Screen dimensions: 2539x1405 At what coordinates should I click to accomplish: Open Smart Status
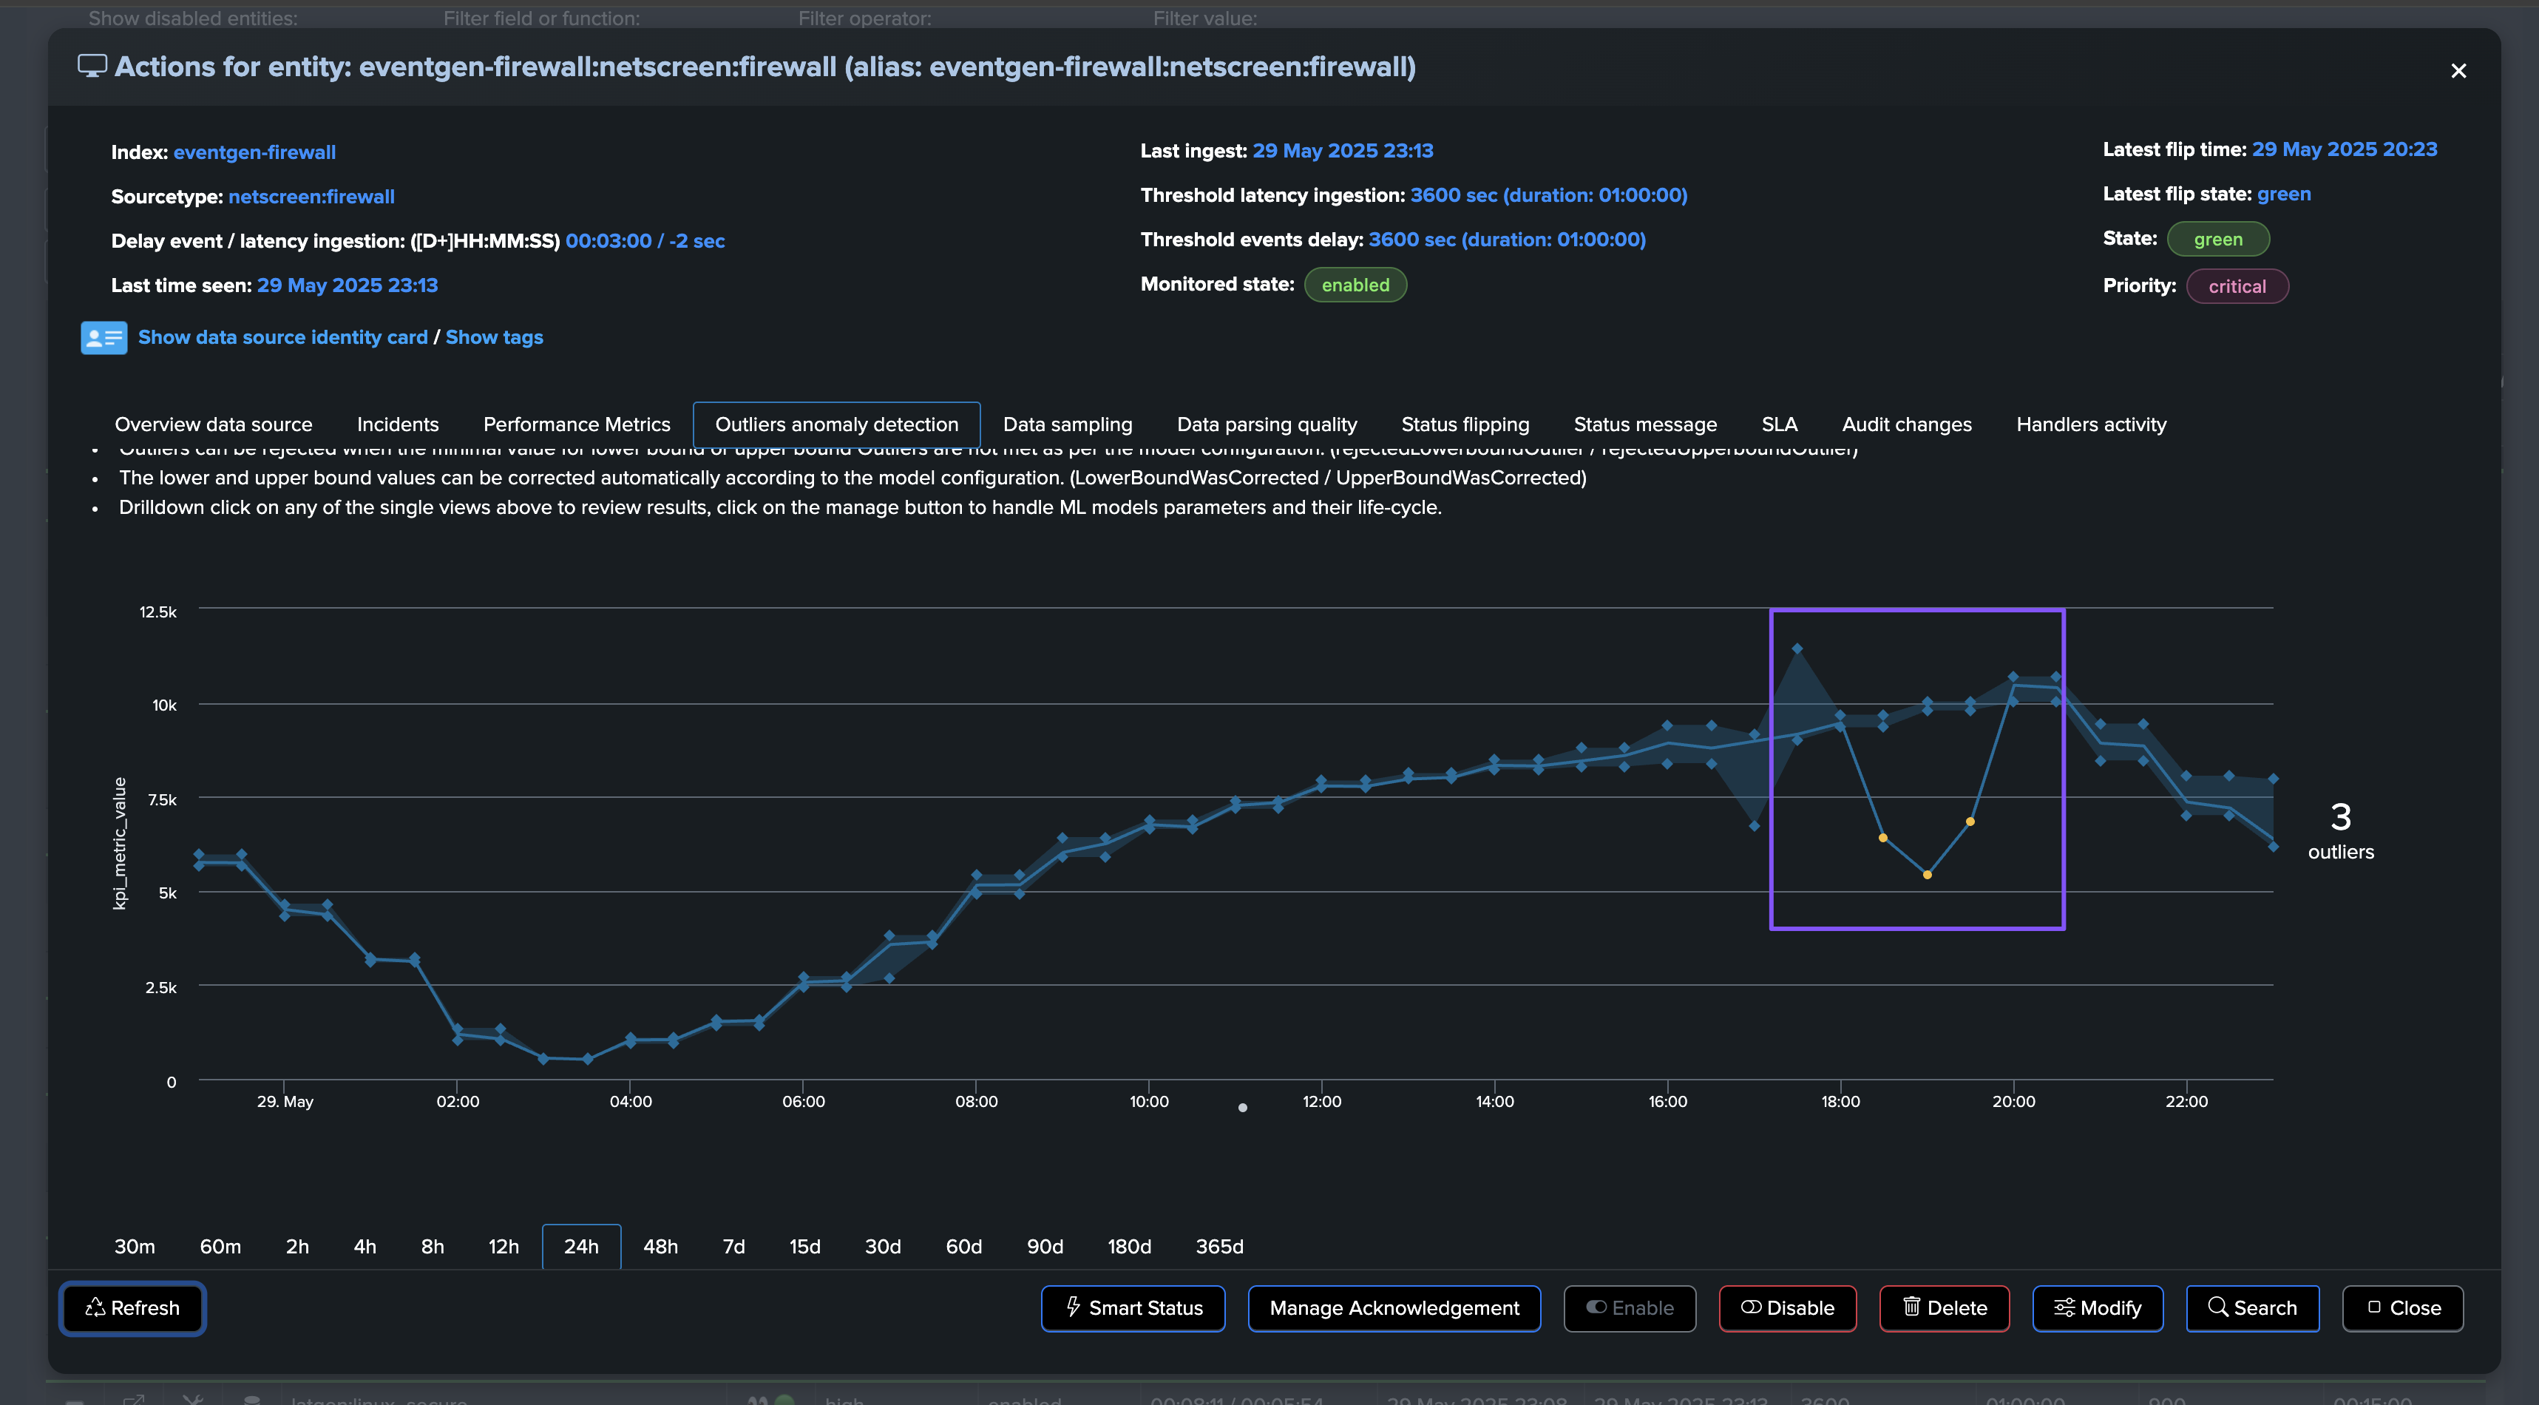tap(1133, 1307)
